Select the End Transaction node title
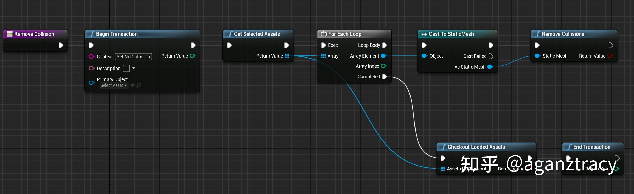Viewport: 634px width, 194px height. (592, 147)
